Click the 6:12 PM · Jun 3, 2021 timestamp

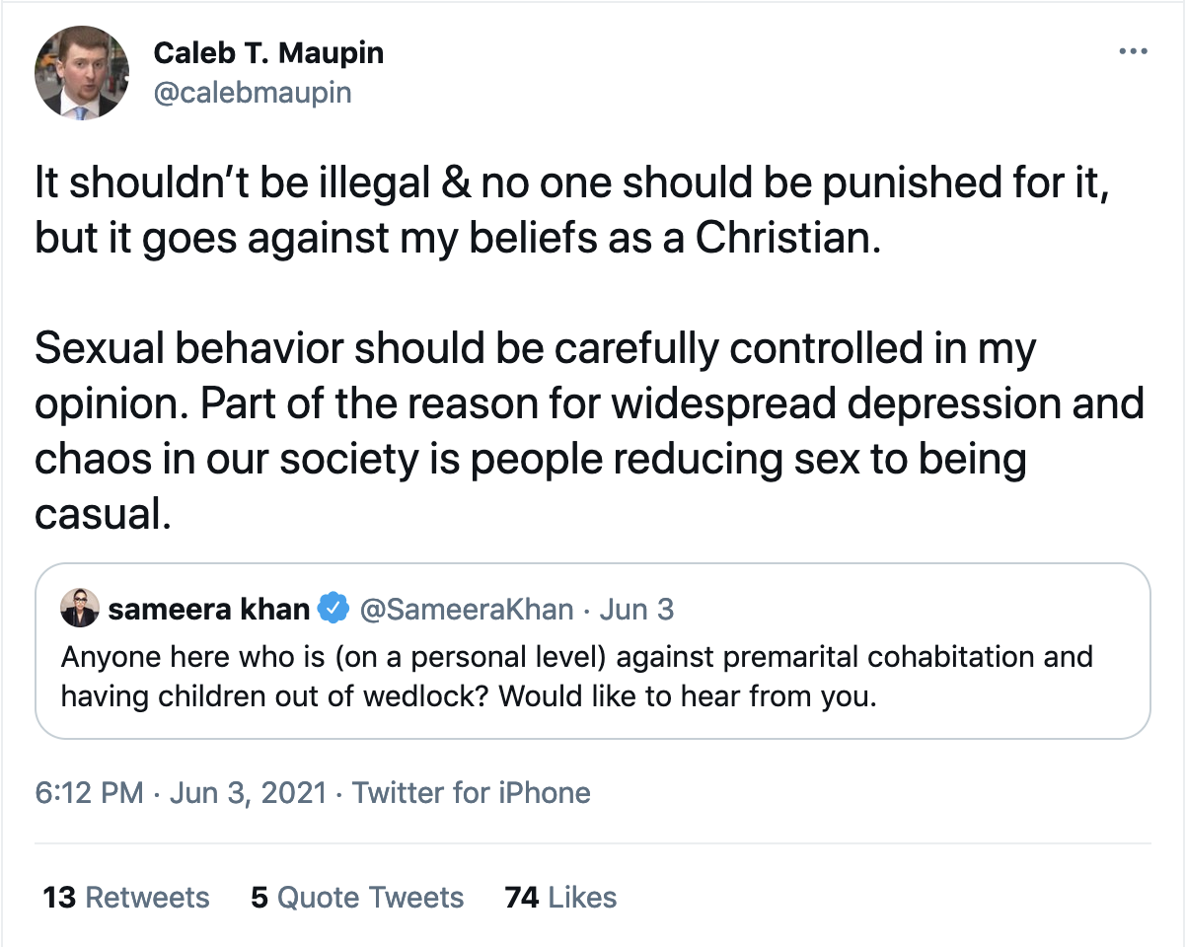[x=180, y=792]
